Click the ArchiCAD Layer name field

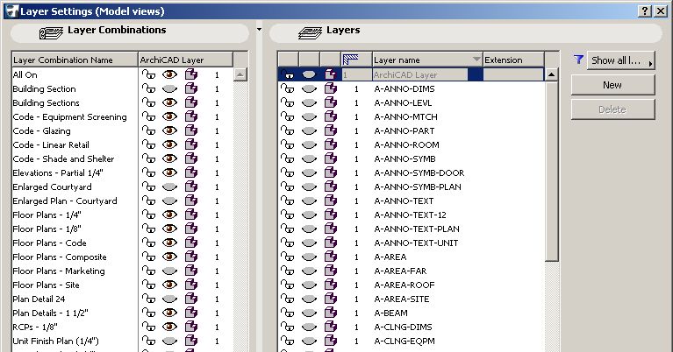[419, 75]
